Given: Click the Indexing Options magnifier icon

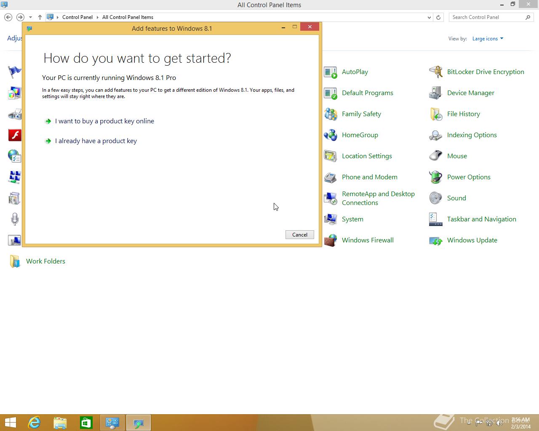Looking at the screenshot, I should [x=436, y=135].
